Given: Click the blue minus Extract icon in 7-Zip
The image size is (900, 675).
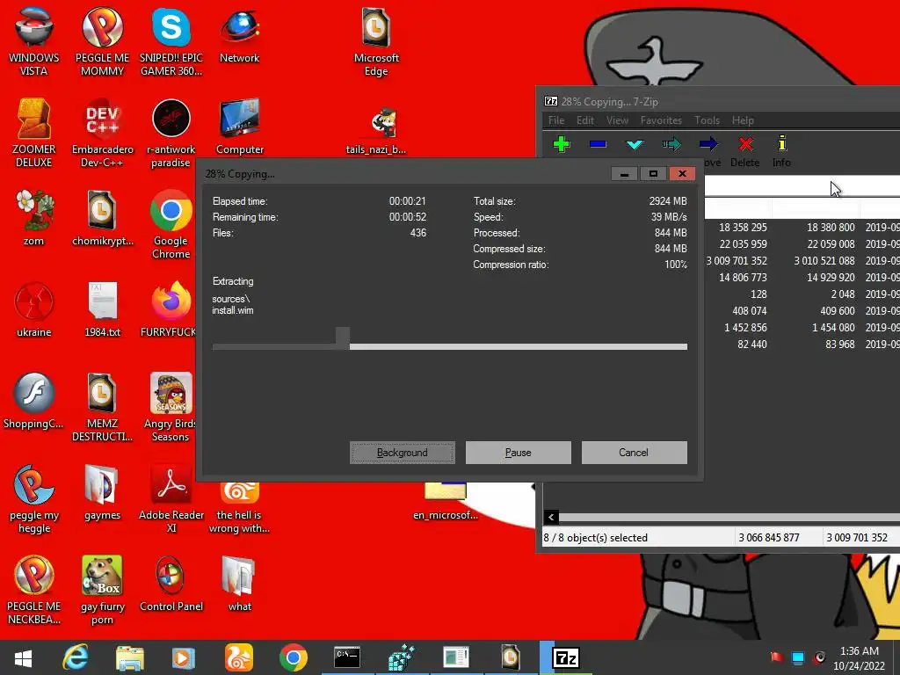Looking at the screenshot, I should (598, 144).
